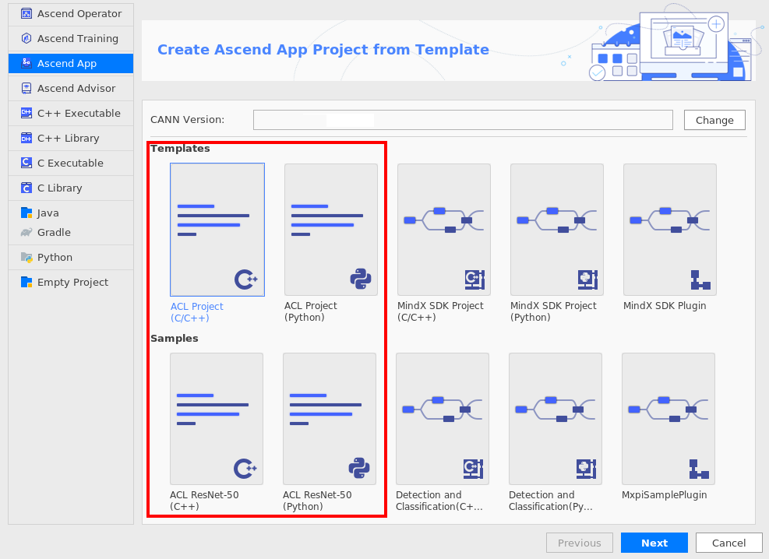Viewport: 769px width, 559px height.
Task: Select the MxpiSamplePlugin sample
Action: pyautogui.click(x=668, y=419)
